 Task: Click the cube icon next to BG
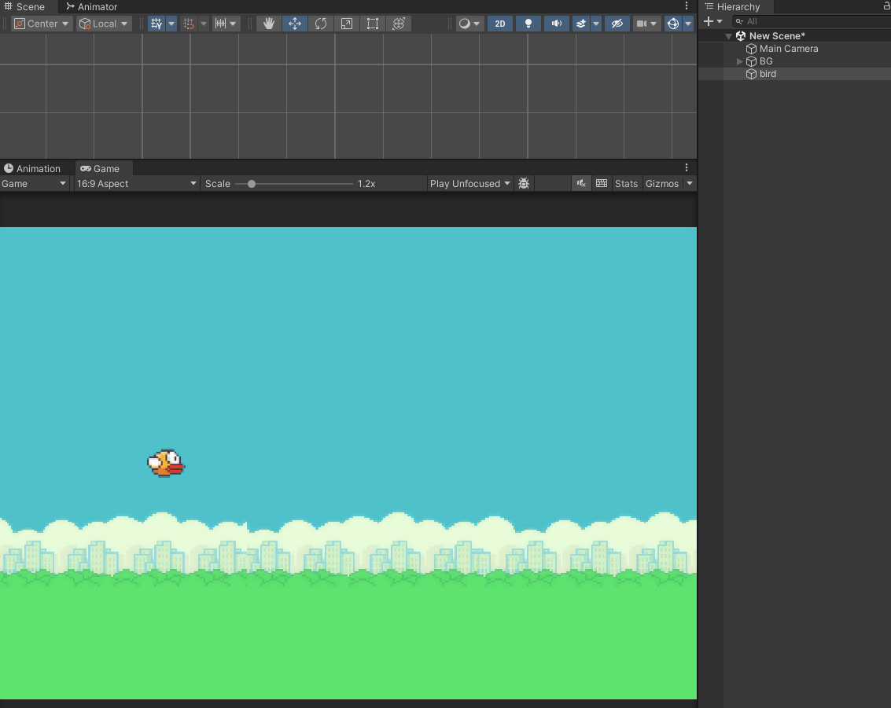pos(751,61)
